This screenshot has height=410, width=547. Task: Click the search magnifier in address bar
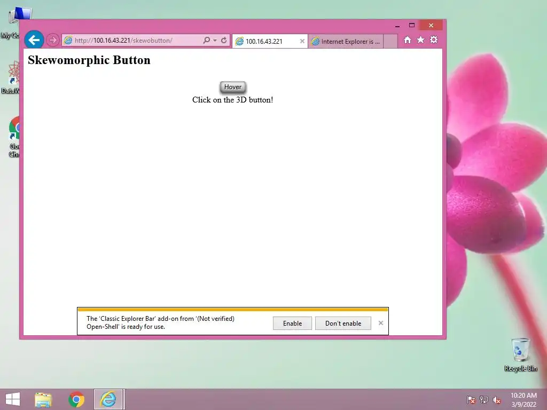point(207,41)
